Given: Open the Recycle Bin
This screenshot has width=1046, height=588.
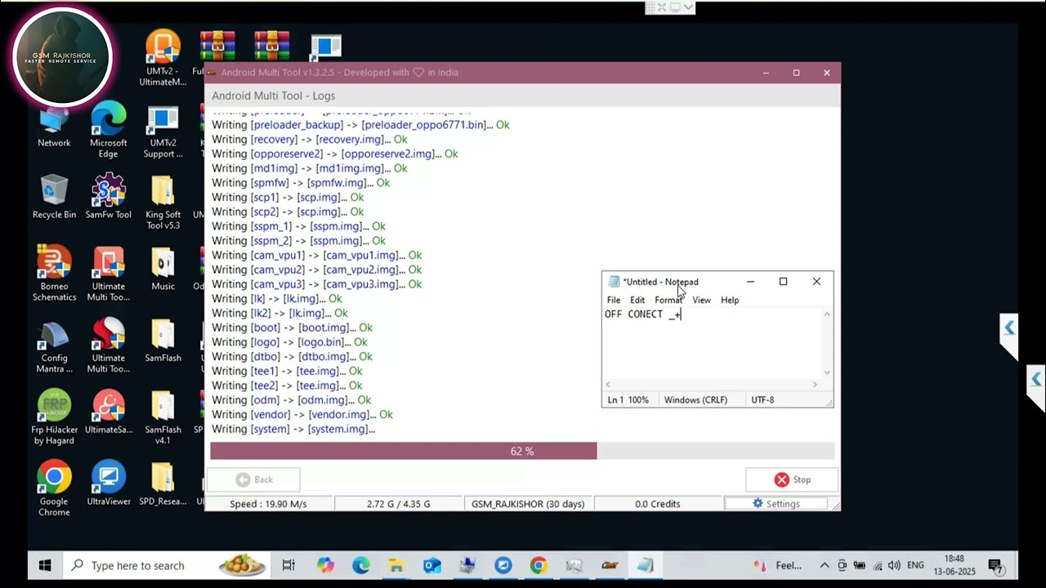Looking at the screenshot, I should pos(54,198).
